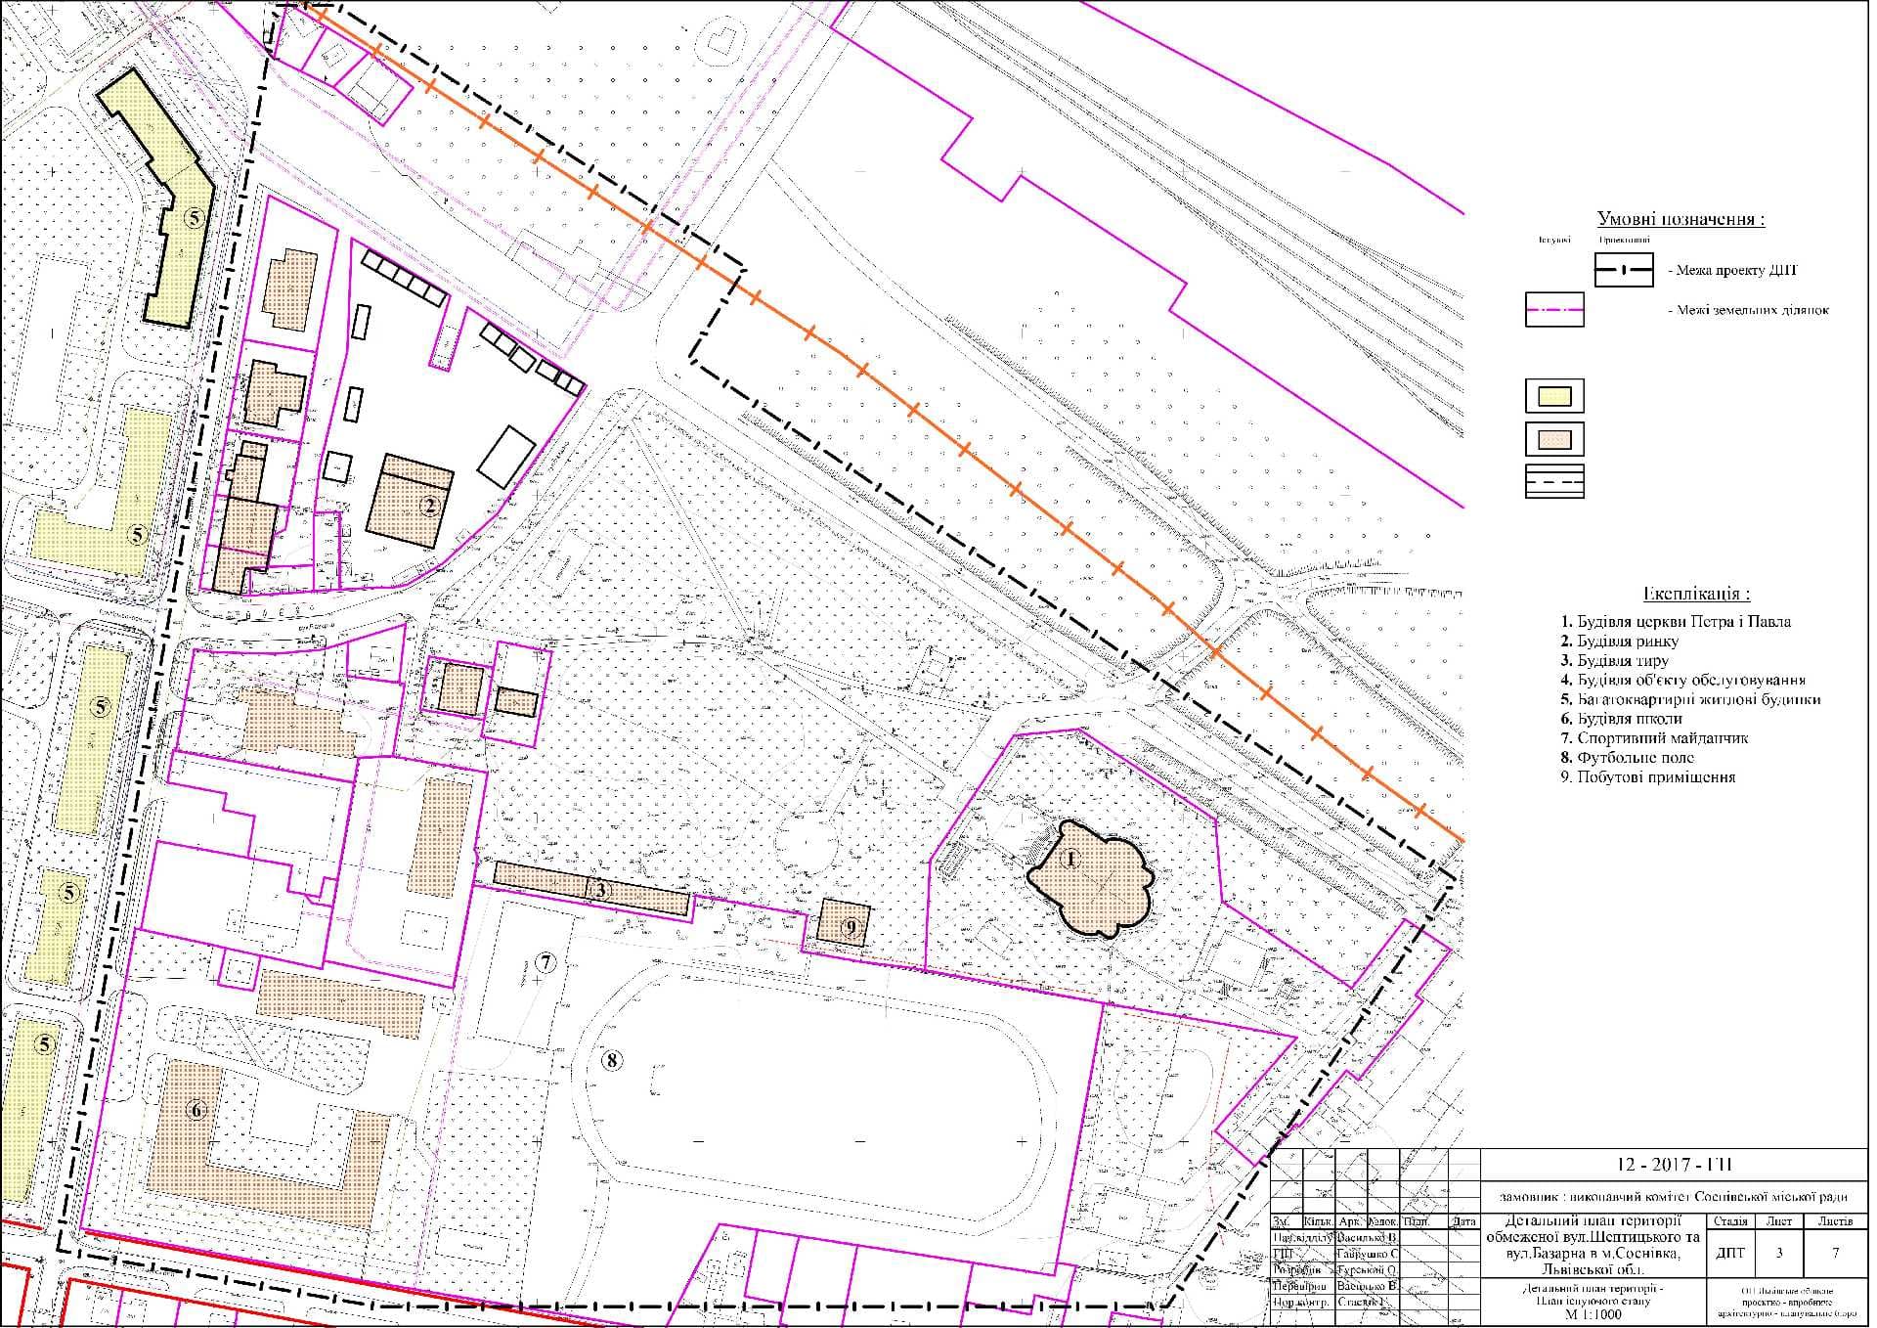Click the 'ДПТ' stage cell in title block
This screenshot has width=1877, height=1328.
click(1729, 1254)
